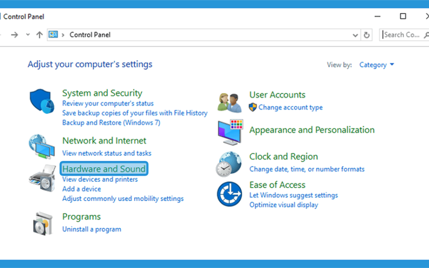Open the System and Security shield icon
Viewport: 429px width, 268px height.
[42, 101]
